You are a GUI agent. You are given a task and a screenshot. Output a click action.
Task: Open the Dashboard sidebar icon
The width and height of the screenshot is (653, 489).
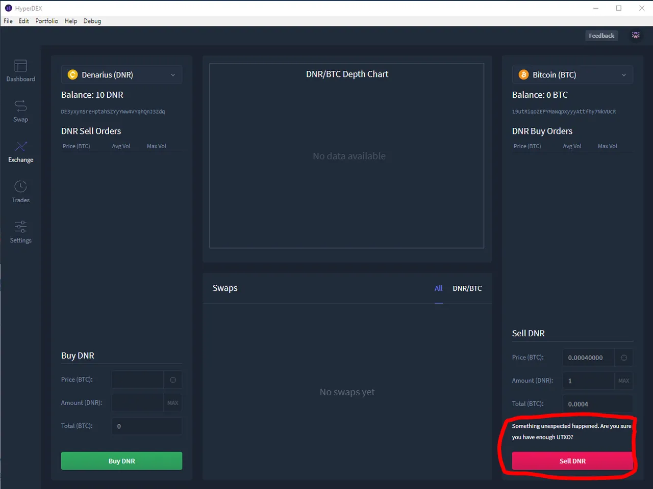20,66
